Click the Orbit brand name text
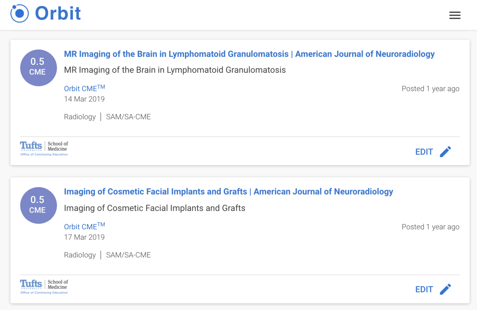This screenshot has height=310, width=477. pos(58,13)
